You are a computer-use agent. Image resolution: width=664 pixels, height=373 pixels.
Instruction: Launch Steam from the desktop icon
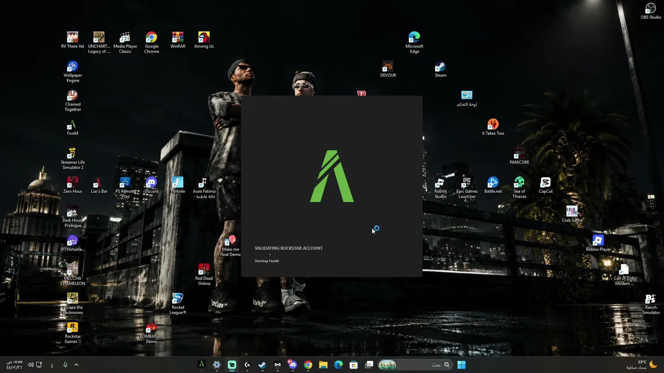click(440, 70)
